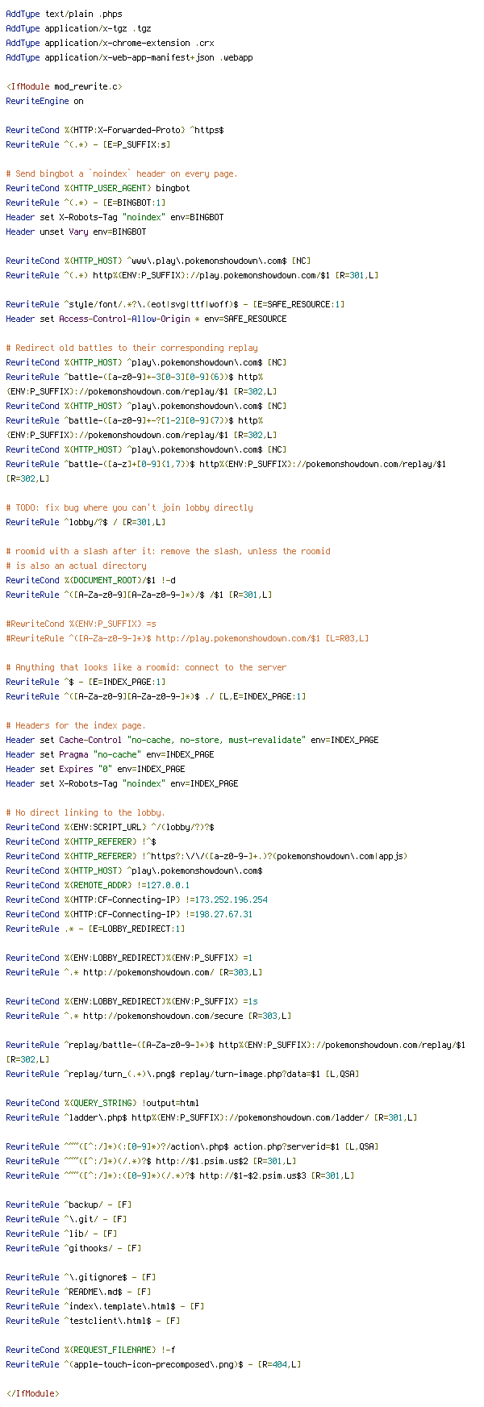This screenshot has height=1407, width=484.
Task: Click the 'Access-Control-Allow-Origin' header line
Action: click(146, 319)
